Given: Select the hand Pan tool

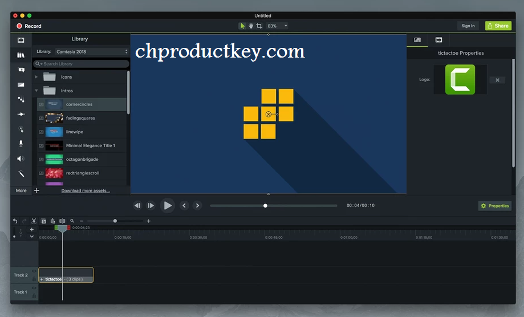Looking at the screenshot, I should coord(251,26).
